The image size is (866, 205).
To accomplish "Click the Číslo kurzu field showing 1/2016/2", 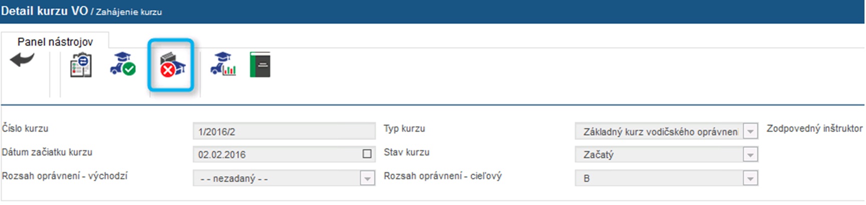I will [x=283, y=132].
